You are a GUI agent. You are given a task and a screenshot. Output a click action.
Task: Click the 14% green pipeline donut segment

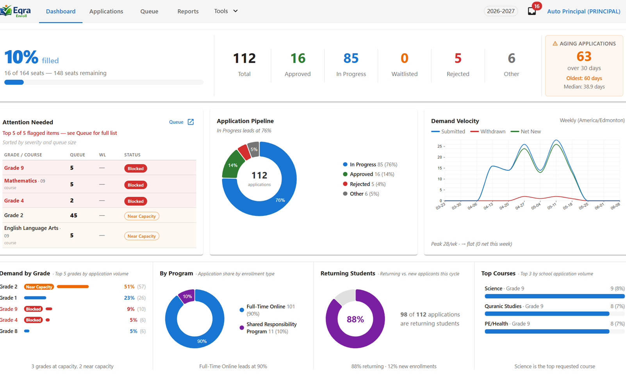[232, 165]
